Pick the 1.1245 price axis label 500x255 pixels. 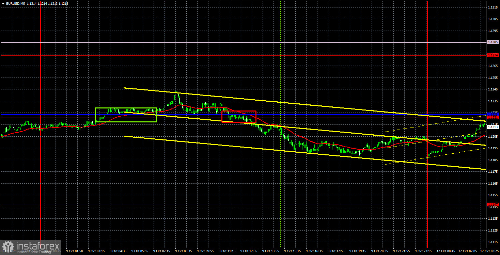pos(493,89)
